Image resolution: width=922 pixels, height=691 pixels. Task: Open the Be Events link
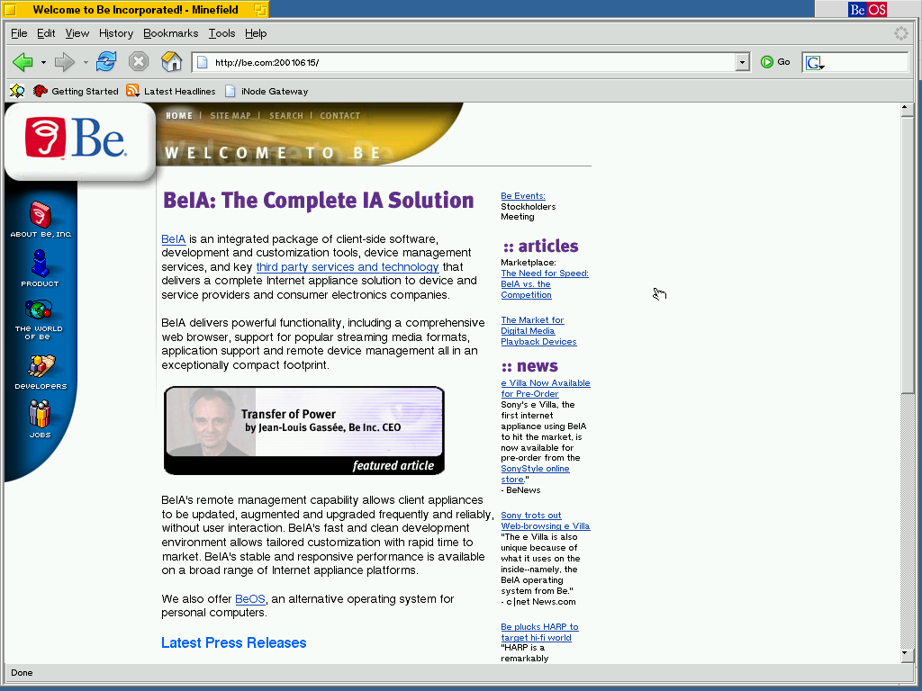523,195
